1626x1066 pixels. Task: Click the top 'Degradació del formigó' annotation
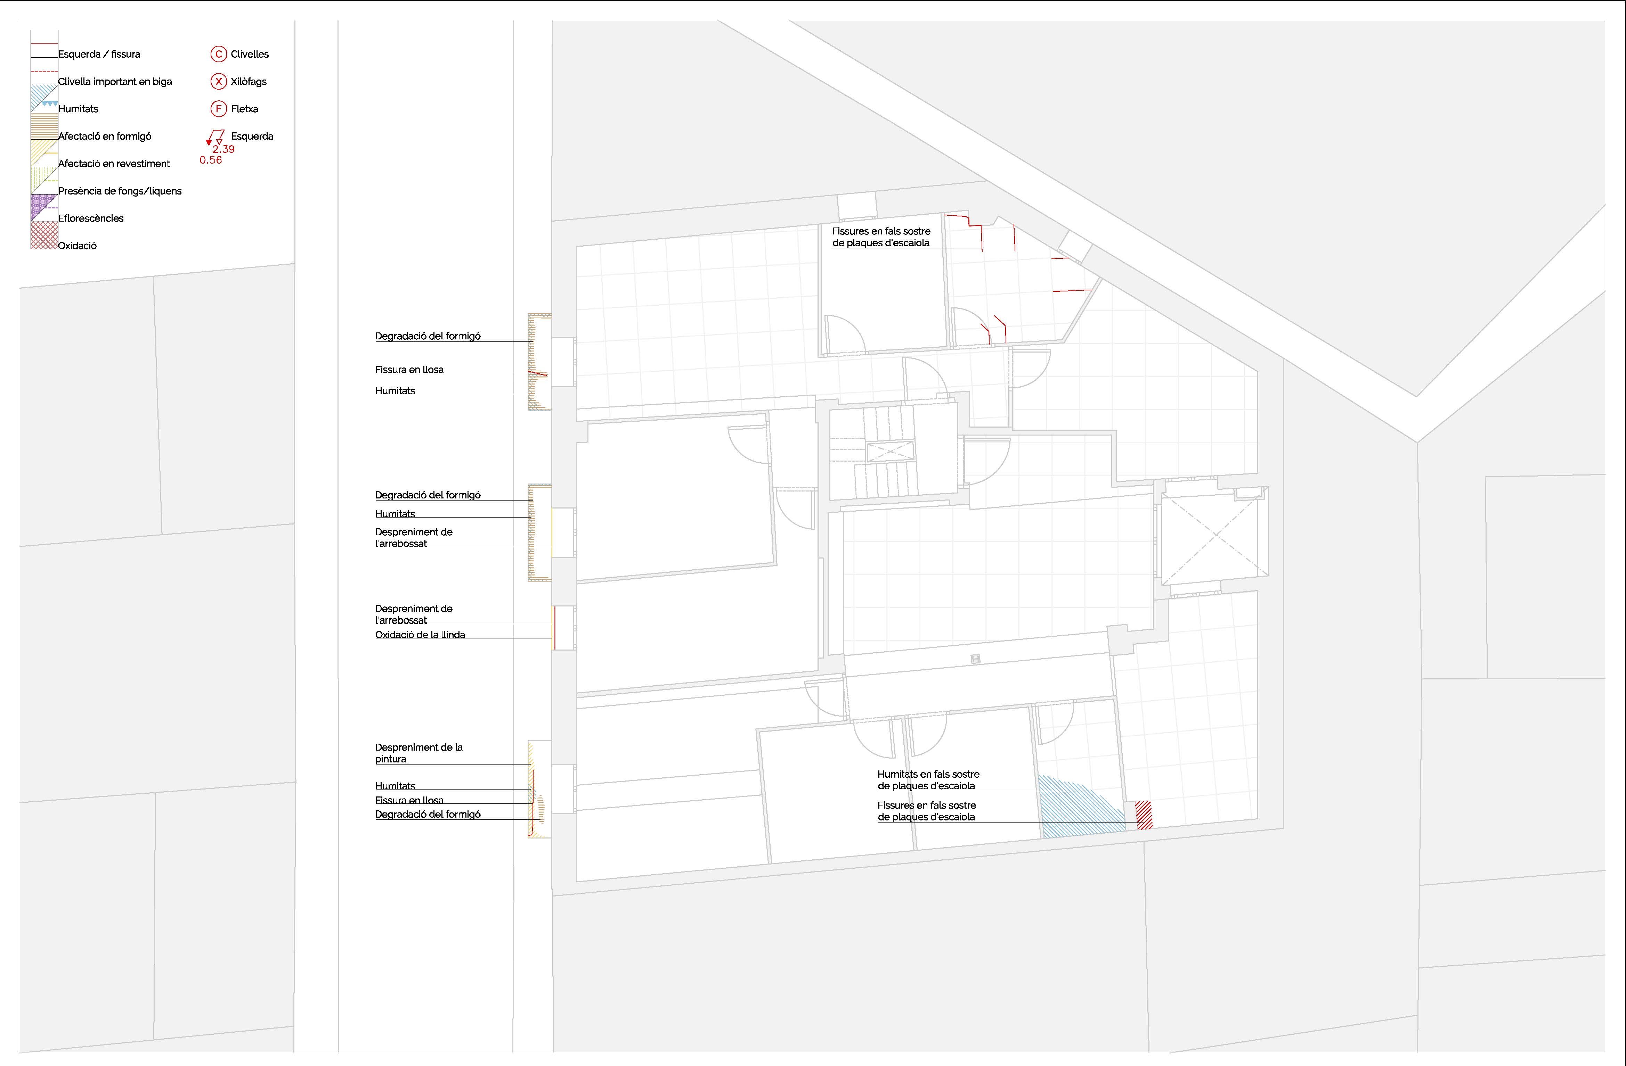point(428,336)
